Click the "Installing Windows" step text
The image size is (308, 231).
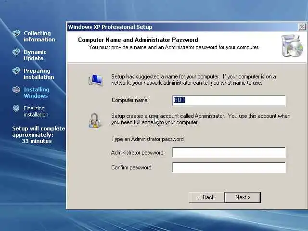37,92
